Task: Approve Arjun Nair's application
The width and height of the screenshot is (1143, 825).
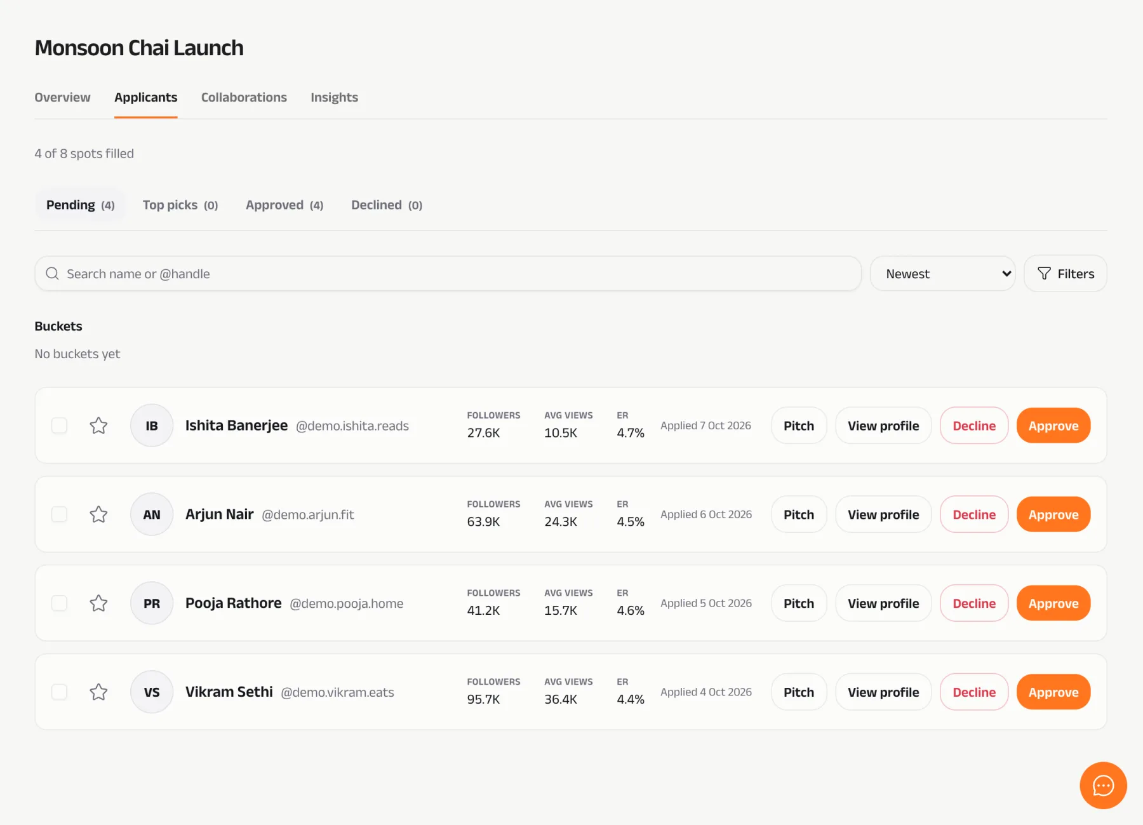Action: [x=1053, y=514]
